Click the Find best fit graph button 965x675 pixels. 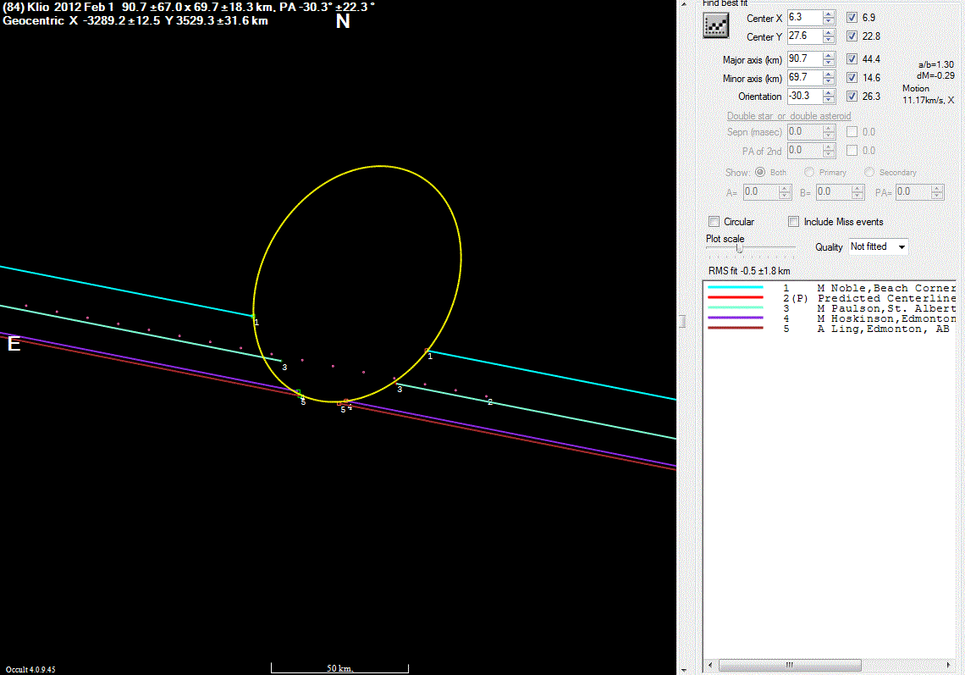pyautogui.click(x=716, y=26)
